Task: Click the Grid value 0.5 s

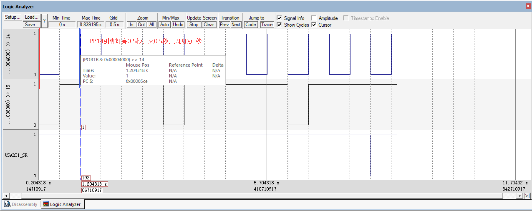Action: click(114, 24)
